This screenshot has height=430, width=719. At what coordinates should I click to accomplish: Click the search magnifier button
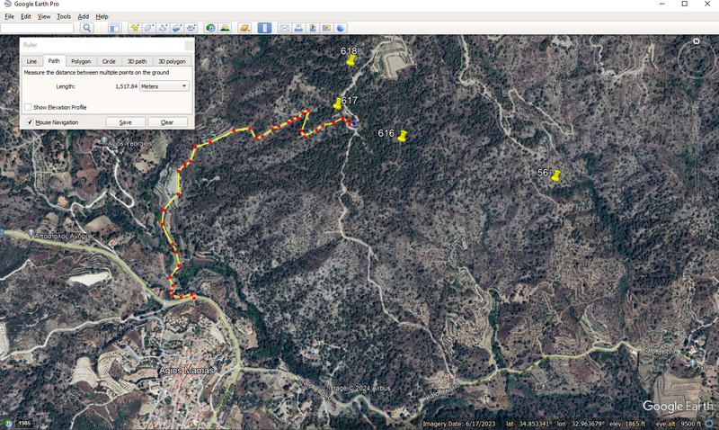click(x=87, y=28)
